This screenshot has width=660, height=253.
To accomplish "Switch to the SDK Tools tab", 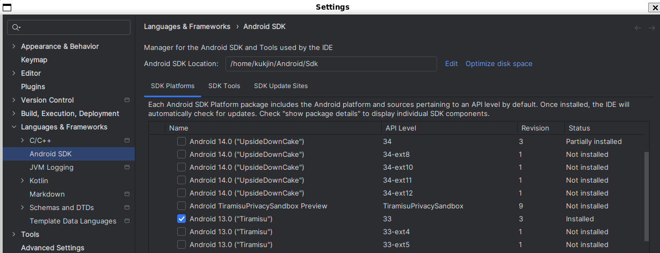I will pyautogui.click(x=224, y=86).
